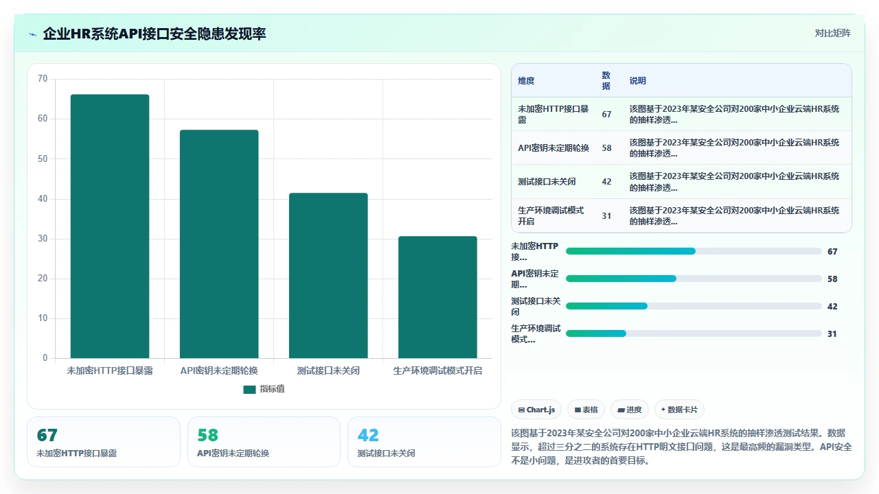Click the y-axis tick label 70
This screenshot has width=879, height=494.
tap(43, 79)
